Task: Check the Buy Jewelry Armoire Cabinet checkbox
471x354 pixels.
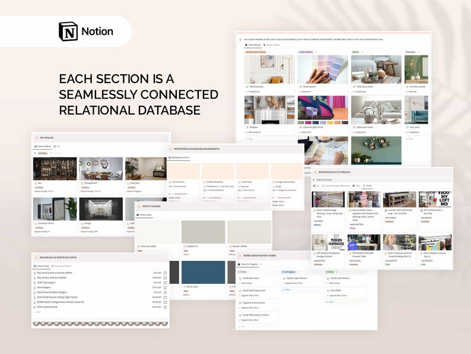Action: (166, 278)
